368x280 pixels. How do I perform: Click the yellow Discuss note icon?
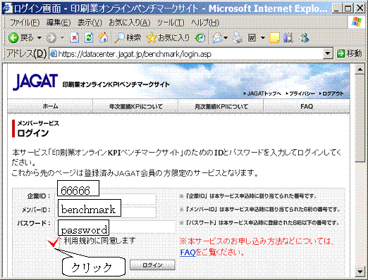click(274, 38)
